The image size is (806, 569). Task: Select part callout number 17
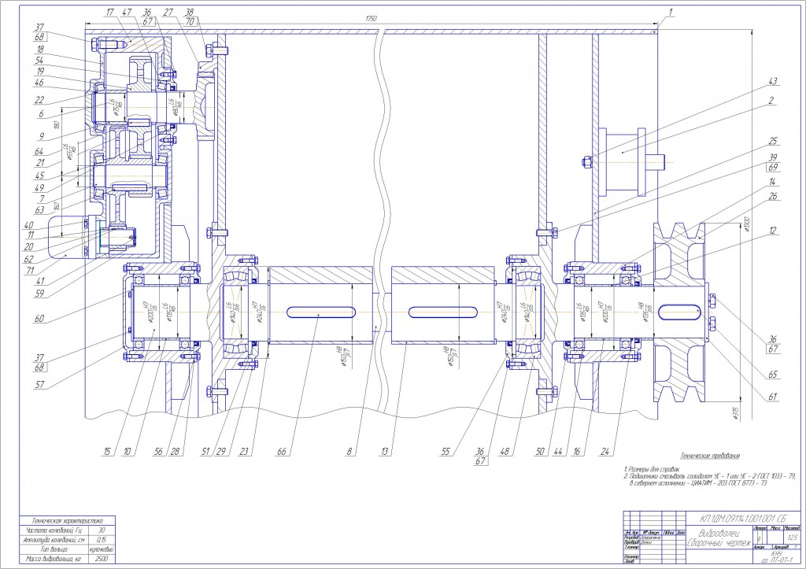tap(109, 13)
